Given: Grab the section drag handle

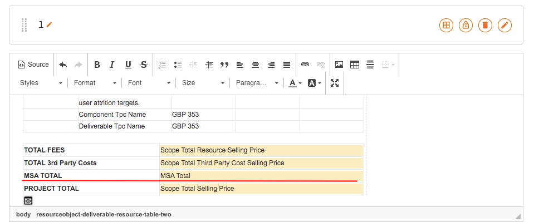Looking at the screenshot, I should [24, 25].
